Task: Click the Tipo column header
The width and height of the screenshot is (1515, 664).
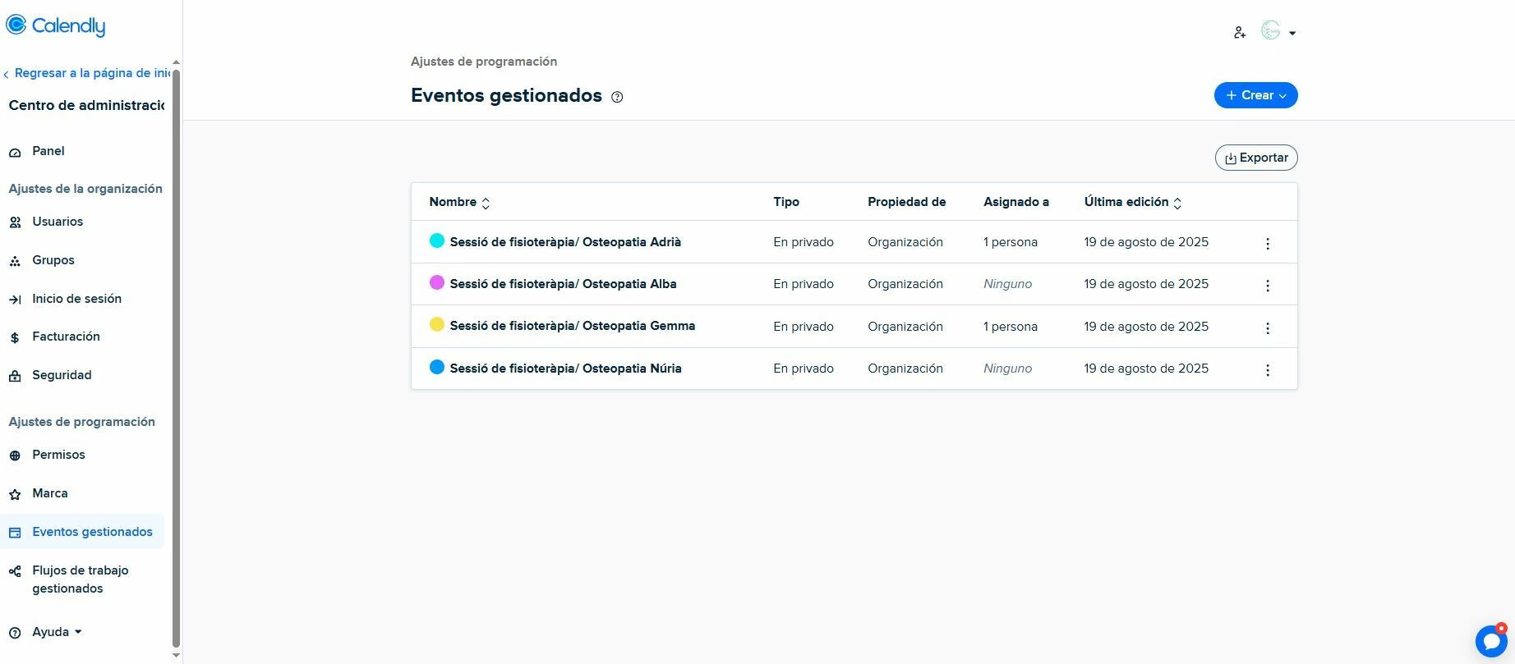Action: 786,202
